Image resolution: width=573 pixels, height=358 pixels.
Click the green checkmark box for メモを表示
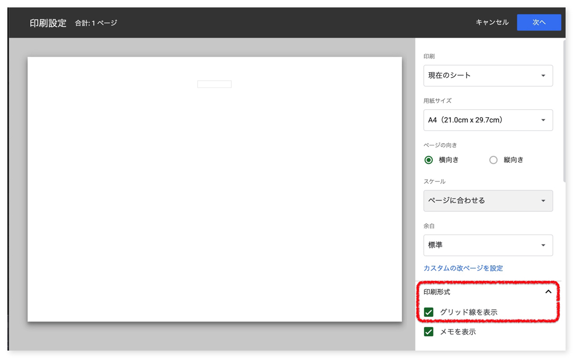[429, 332]
